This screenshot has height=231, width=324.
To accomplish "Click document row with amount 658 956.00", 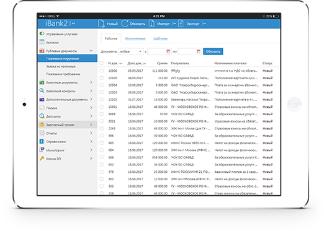I will click(188, 157).
